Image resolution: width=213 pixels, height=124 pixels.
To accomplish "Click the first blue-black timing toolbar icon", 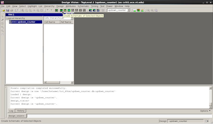I will click(90, 10).
